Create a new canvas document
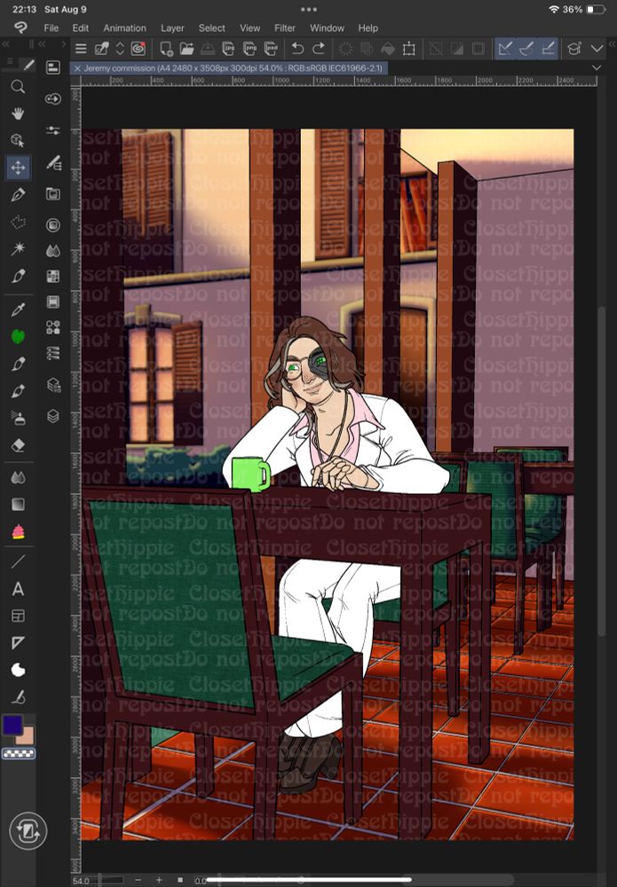Screen dimensions: 617x887 [166, 49]
